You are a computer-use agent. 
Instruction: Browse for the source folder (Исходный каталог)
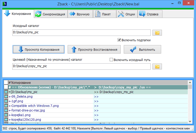pyautogui.click(x=157, y=33)
